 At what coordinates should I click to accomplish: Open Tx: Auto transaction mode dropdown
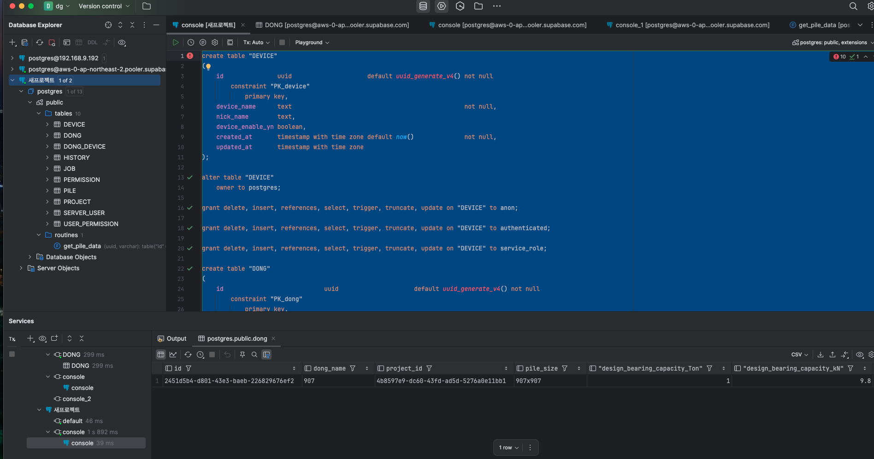256,42
